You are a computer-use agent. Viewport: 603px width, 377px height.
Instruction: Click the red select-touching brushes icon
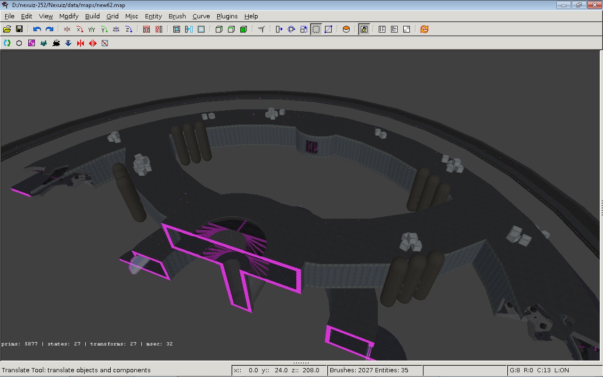[x=147, y=29]
